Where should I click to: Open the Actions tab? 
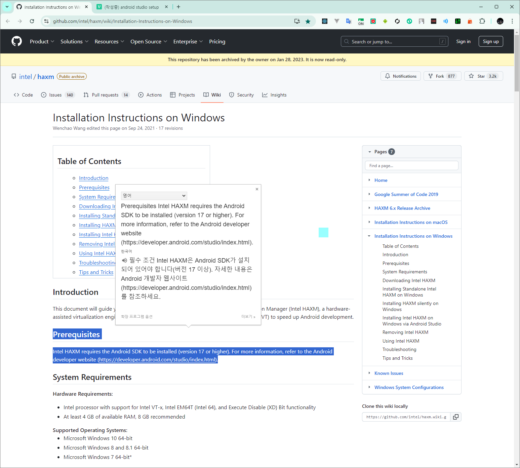(x=150, y=95)
